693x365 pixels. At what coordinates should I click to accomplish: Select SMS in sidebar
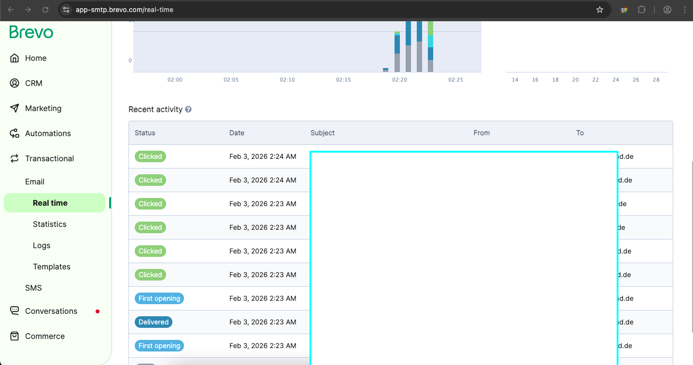(33, 288)
